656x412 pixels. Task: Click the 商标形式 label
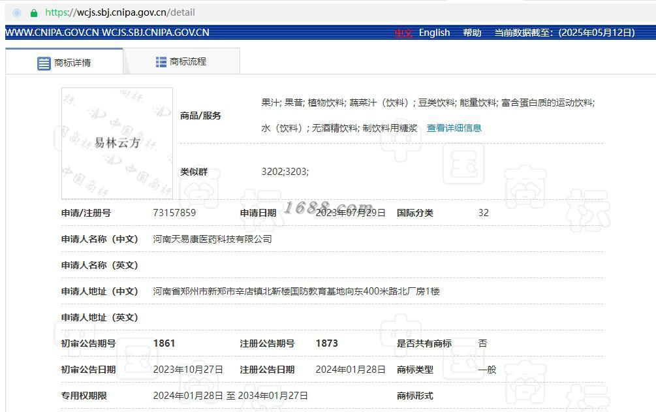[x=415, y=396]
